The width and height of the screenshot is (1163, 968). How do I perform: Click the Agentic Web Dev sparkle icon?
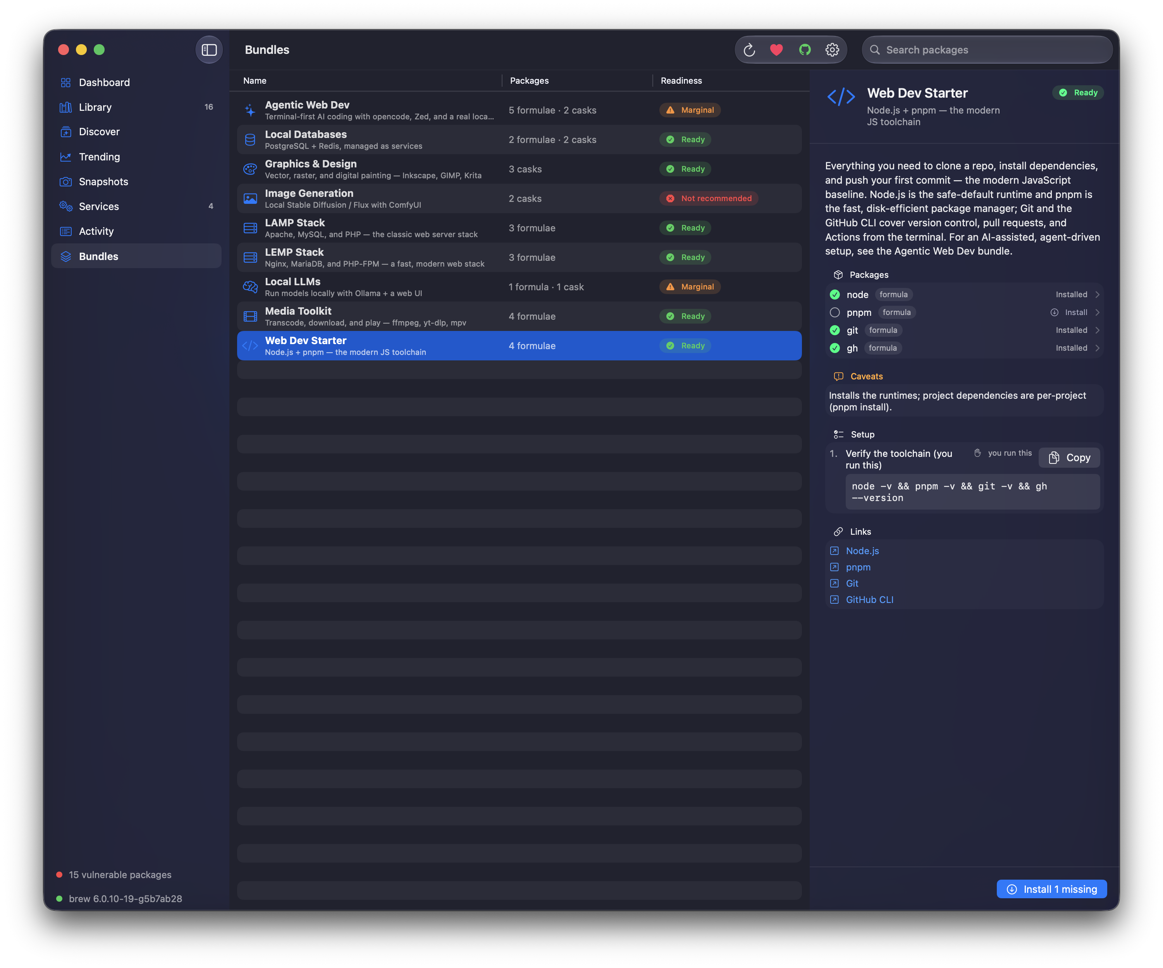(250, 110)
